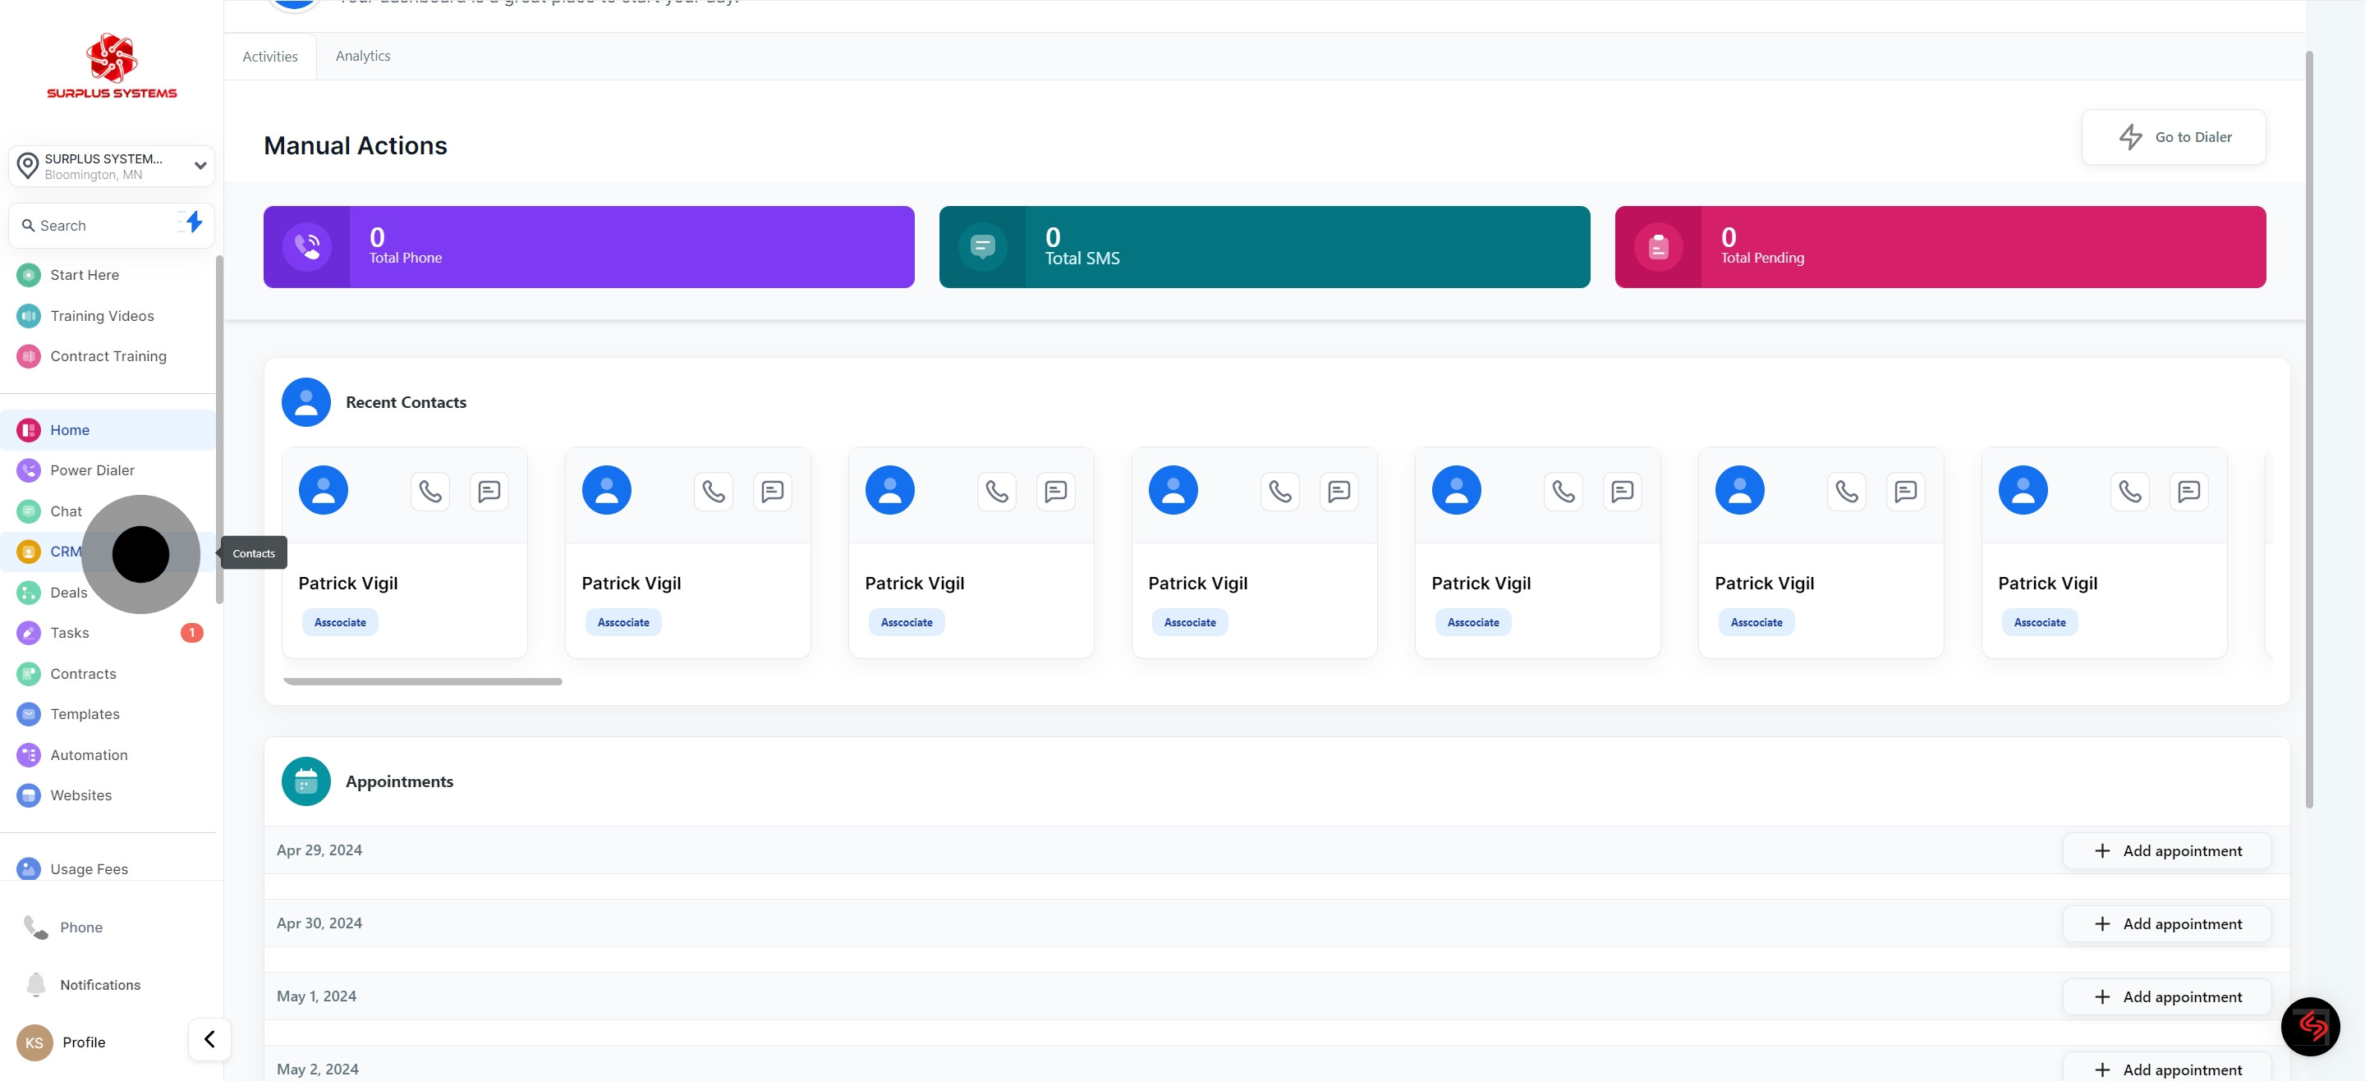This screenshot has width=2365, height=1081.
Task: Click the Recent Contacts horizontal scrollbar
Action: pos(422,681)
